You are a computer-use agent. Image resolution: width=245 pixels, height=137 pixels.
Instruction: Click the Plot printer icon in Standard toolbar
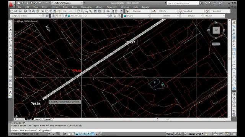25,11
